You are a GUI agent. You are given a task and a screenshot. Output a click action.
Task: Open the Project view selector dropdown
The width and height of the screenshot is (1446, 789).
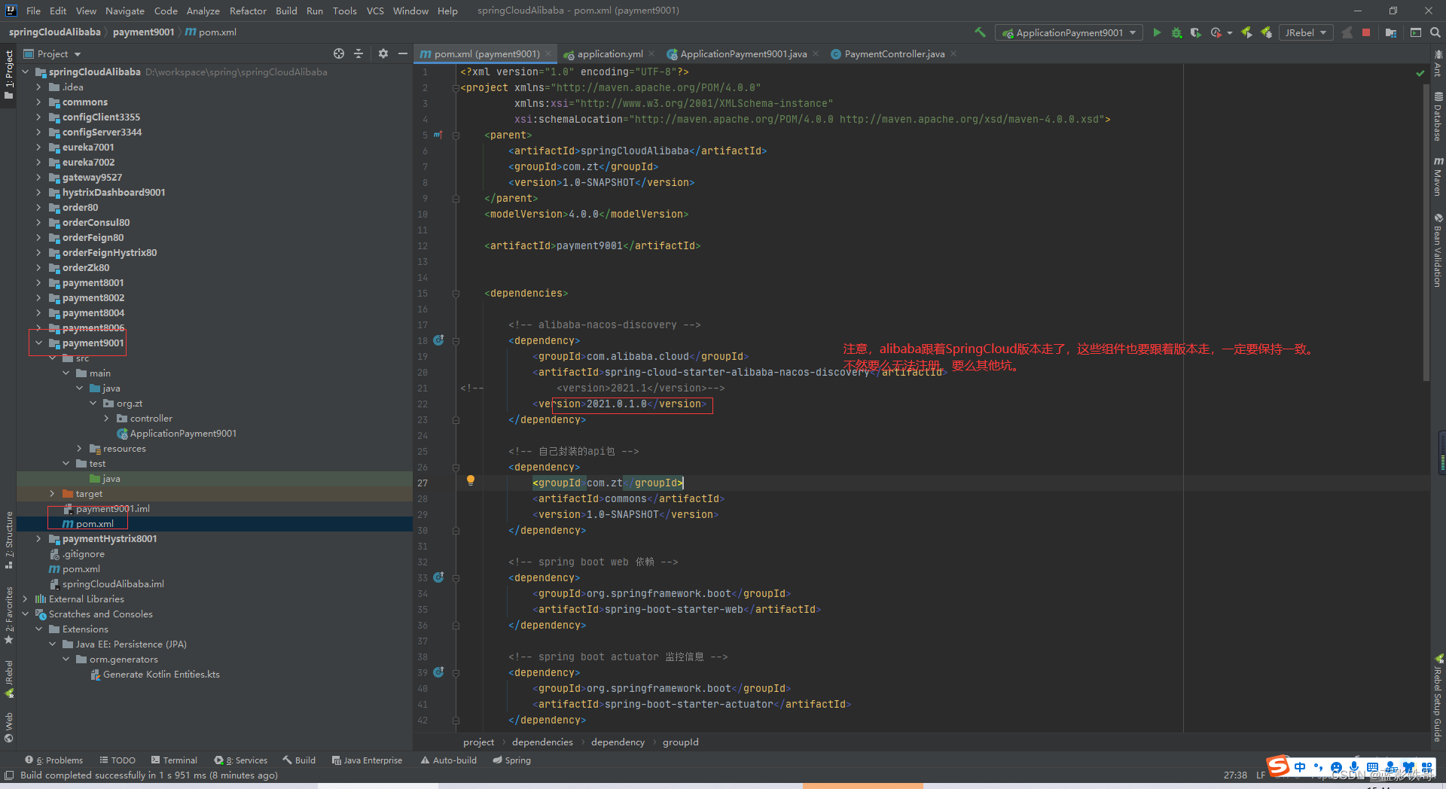tap(52, 53)
